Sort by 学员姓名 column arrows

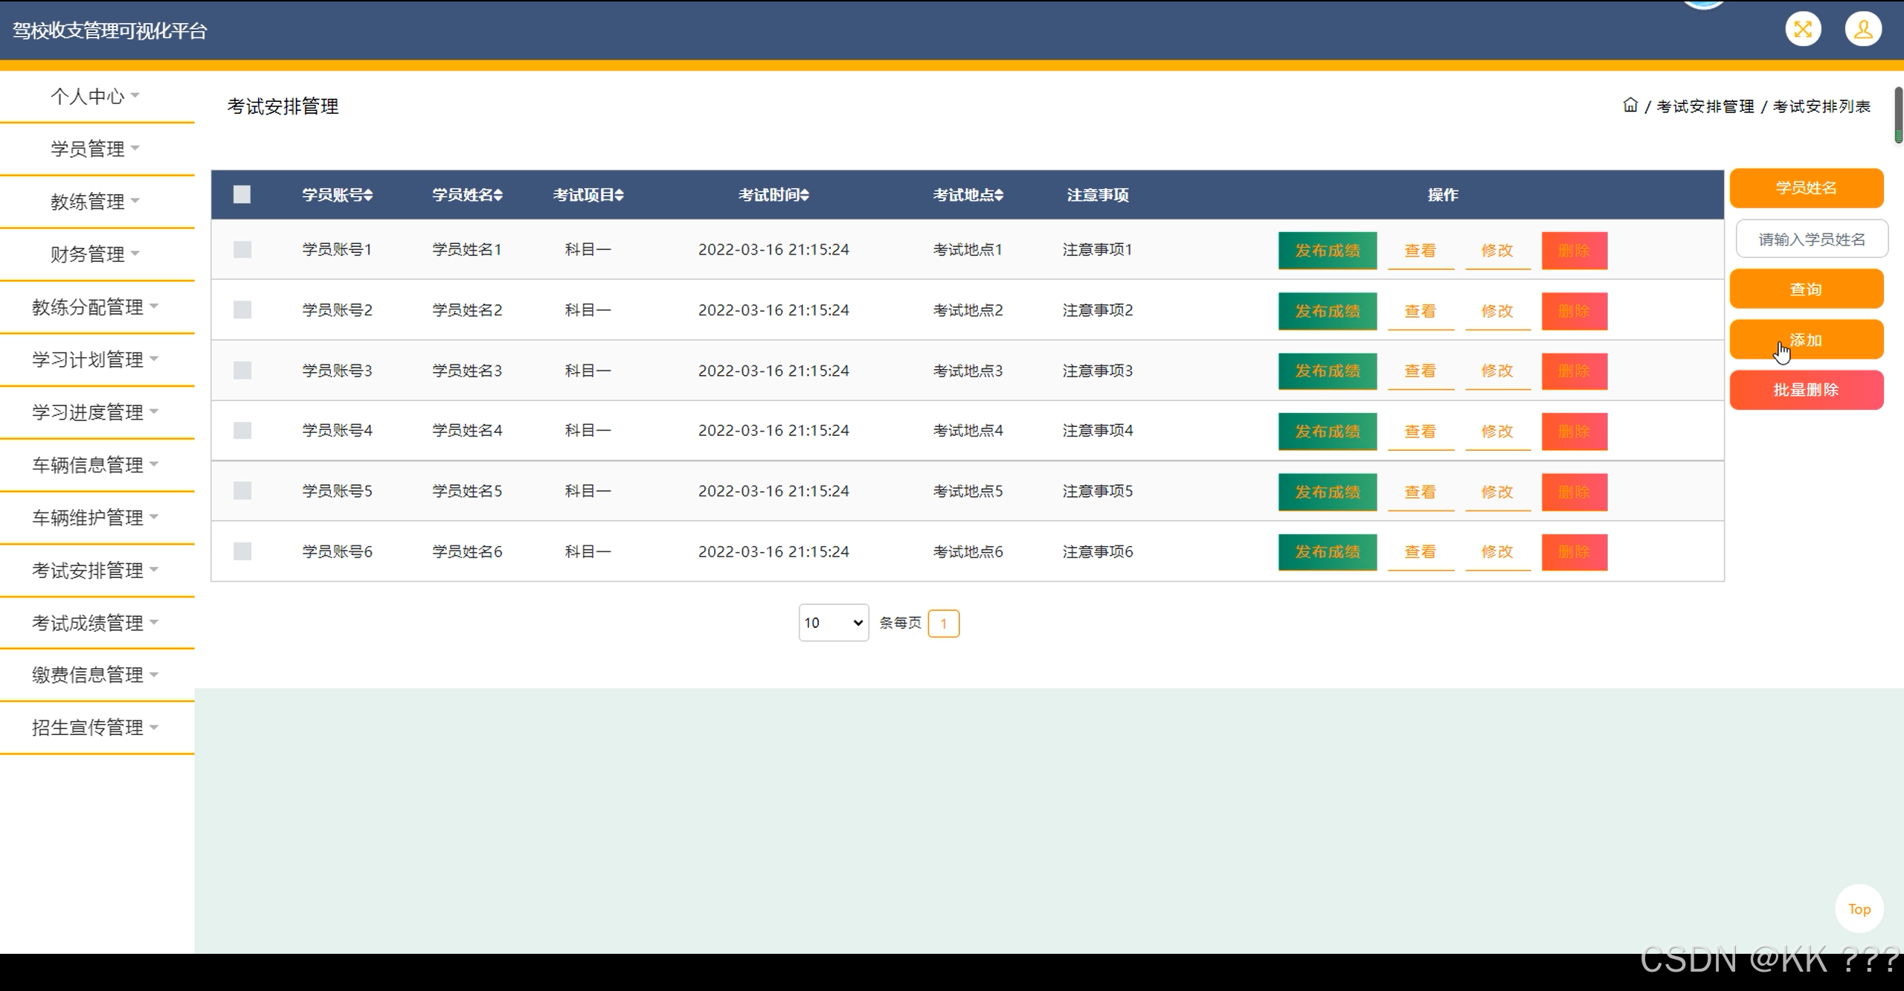498,195
